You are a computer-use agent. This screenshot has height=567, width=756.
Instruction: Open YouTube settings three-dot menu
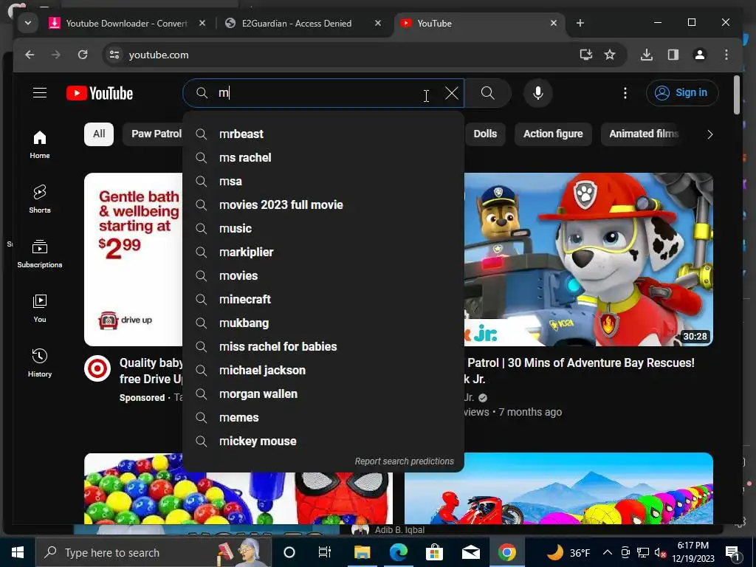[x=625, y=93]
